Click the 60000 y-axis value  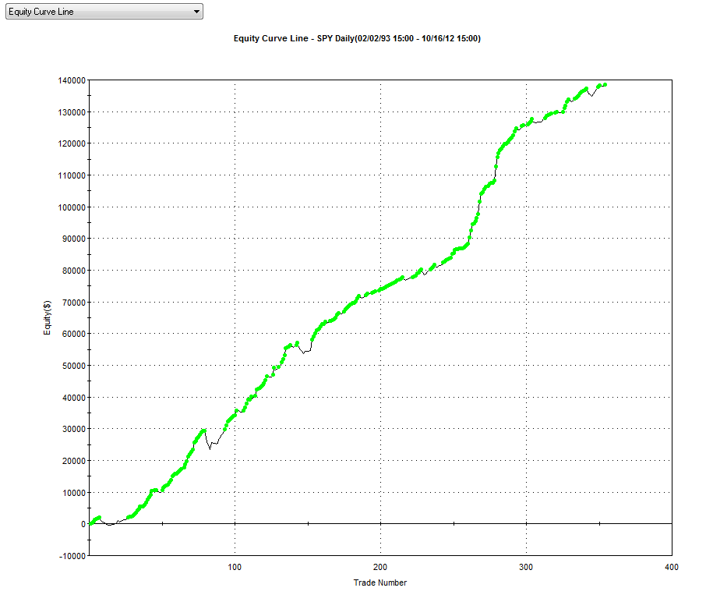pyautogui.click(x=74, y=334)
